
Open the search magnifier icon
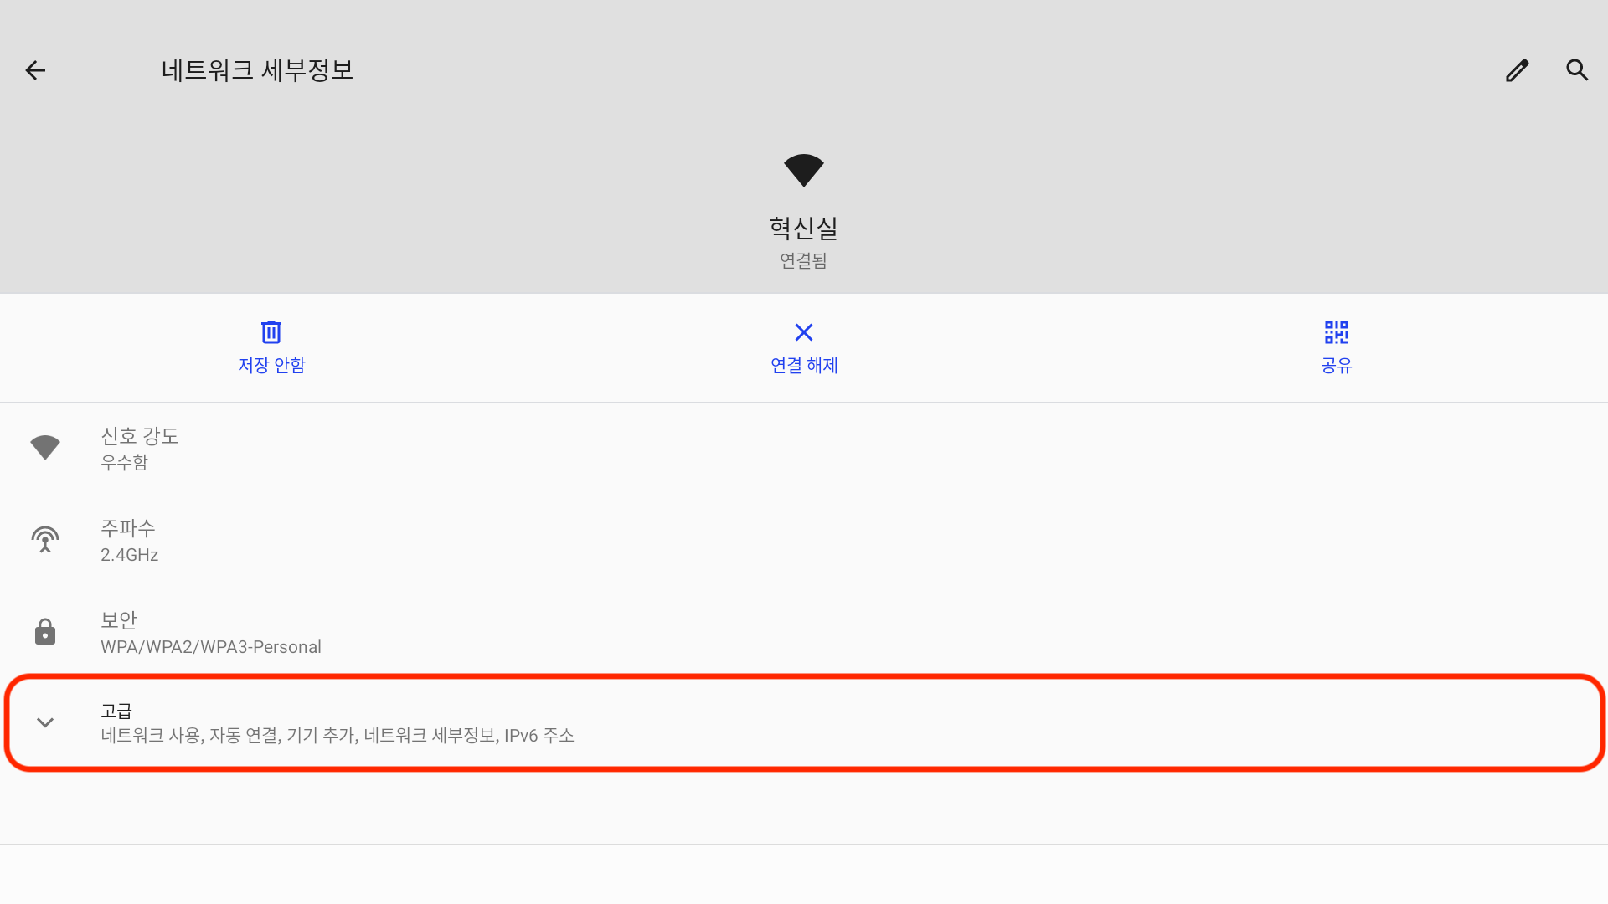1577,70
